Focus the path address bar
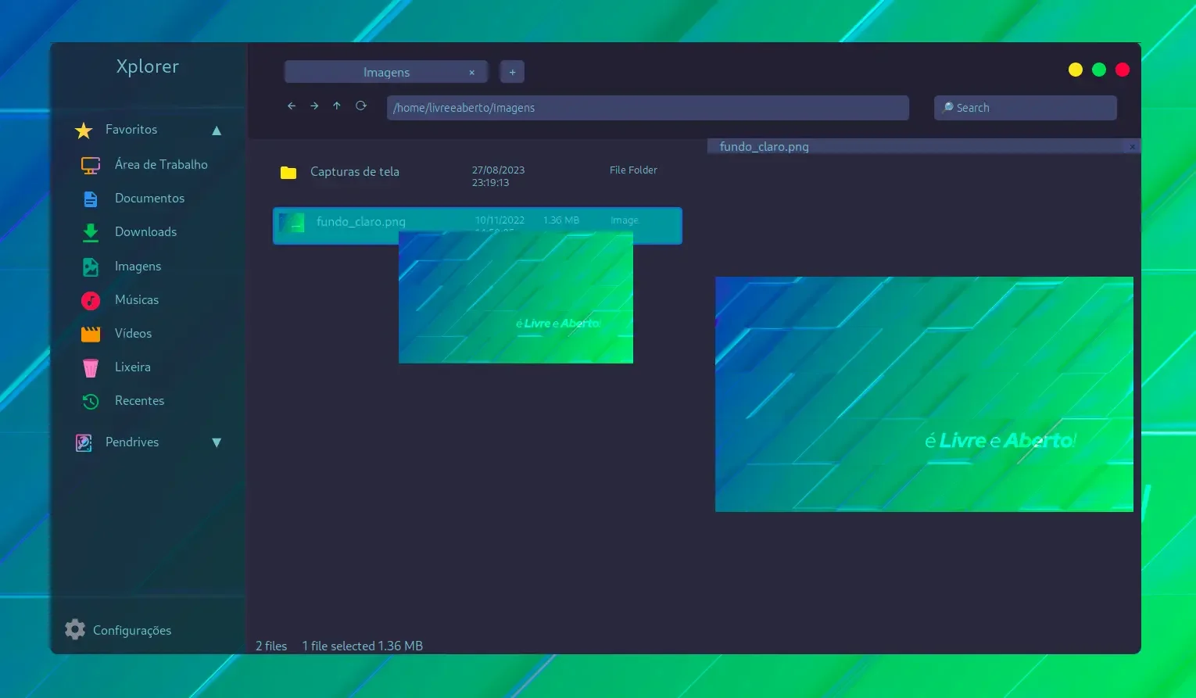 click(x=648, y=108)
